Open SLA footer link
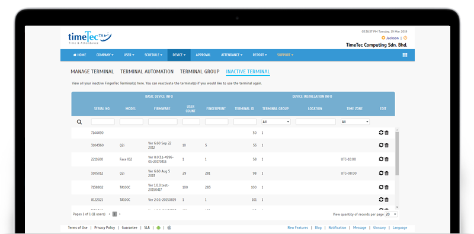The height and width of the screenshot is (234, 474). [147, 227]
